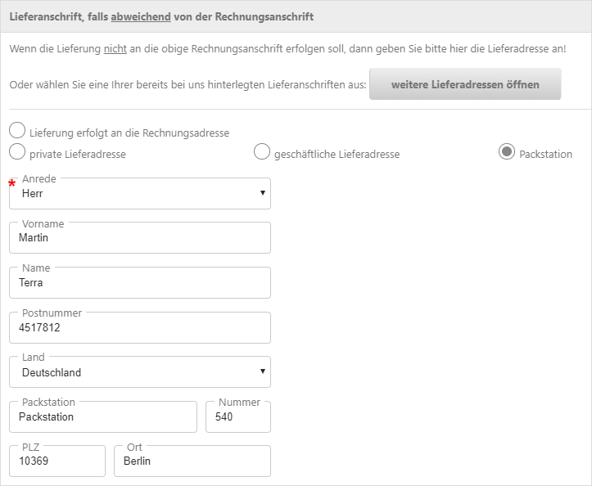Click the 'weitere Lieferadressen öffnen' button
592x486 pixels.
tap(465, 84)
